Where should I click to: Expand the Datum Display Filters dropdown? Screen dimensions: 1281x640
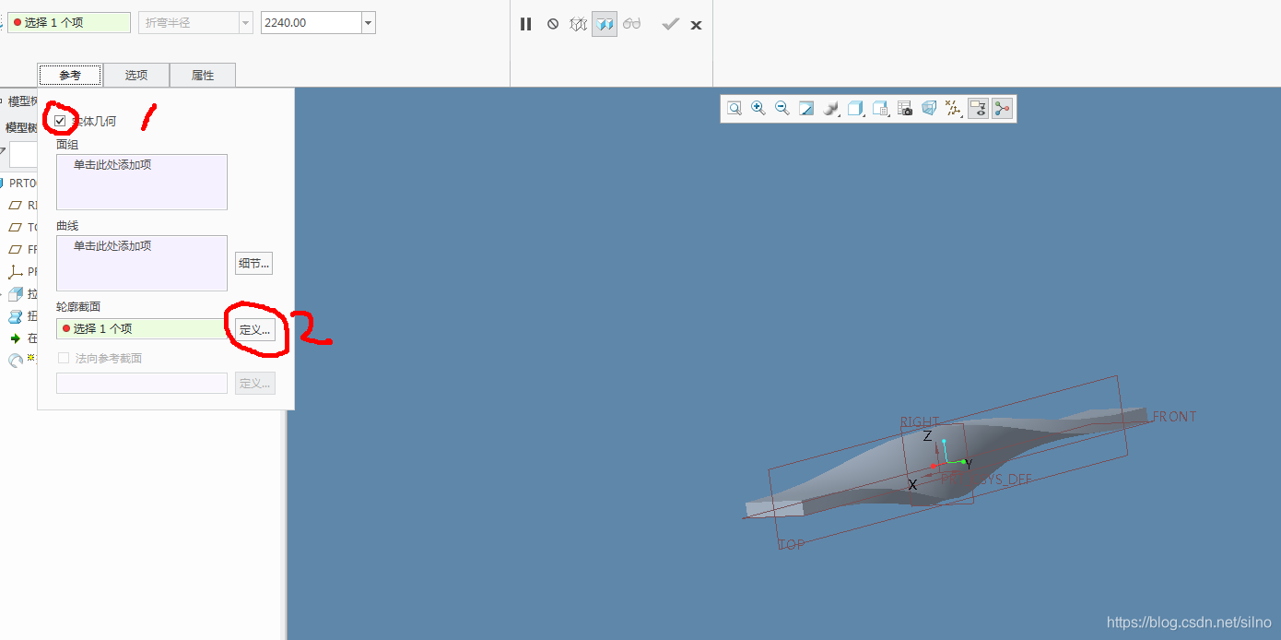(x=954, y=109)
